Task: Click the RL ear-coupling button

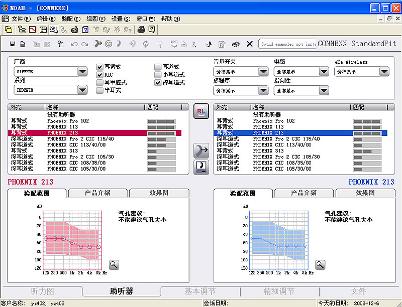Action: pos(201,111)
